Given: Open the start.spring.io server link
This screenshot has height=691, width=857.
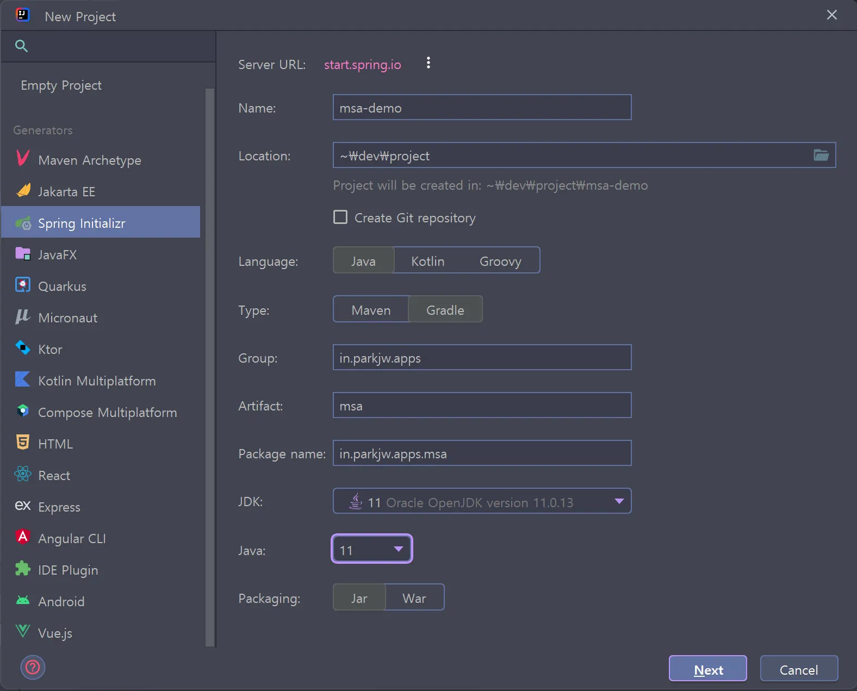Looking at the screenshot, I should click(x=362, y=65).
